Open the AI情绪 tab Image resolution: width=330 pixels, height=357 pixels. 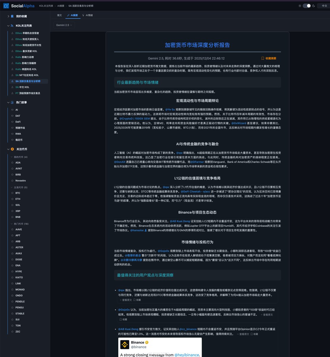pyautogui.click(x=88, y=15)
